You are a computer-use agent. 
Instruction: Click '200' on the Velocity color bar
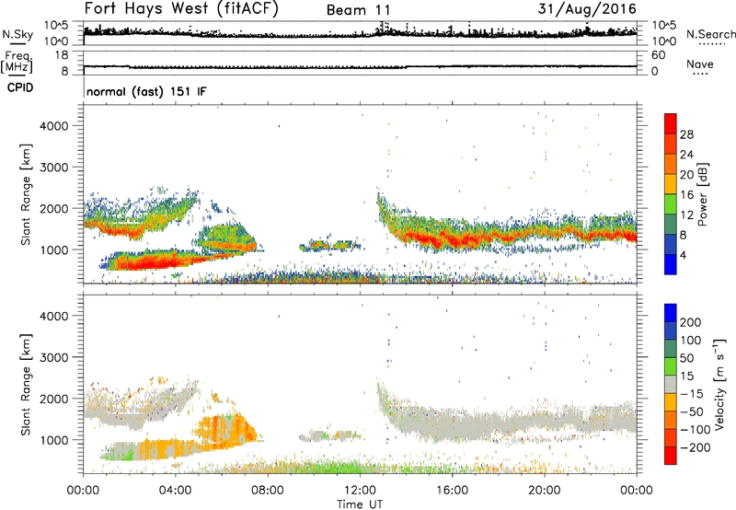pos(691,322)
